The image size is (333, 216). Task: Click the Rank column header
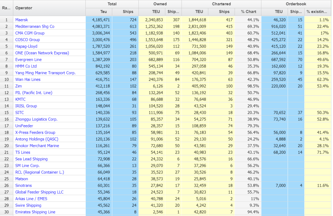click(x=6, y=8)
